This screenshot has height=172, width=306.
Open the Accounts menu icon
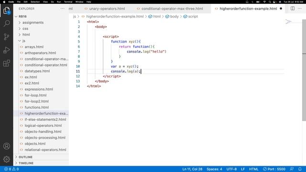point(6,146)
